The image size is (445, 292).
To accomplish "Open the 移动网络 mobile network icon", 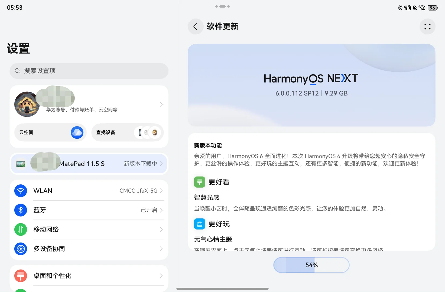I will [21, 229].
